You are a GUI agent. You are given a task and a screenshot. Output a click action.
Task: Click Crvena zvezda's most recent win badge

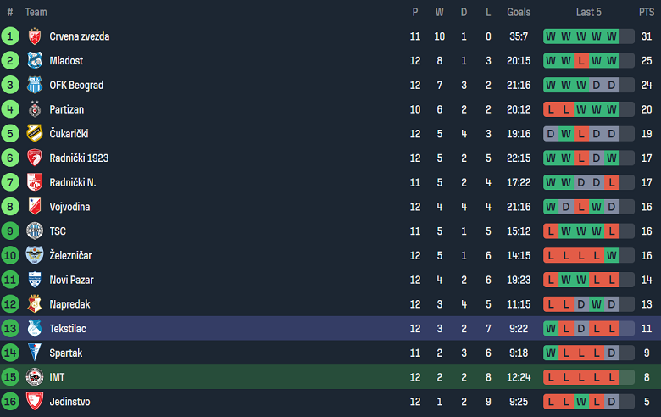pyautogui.click(x=612, y=36)
